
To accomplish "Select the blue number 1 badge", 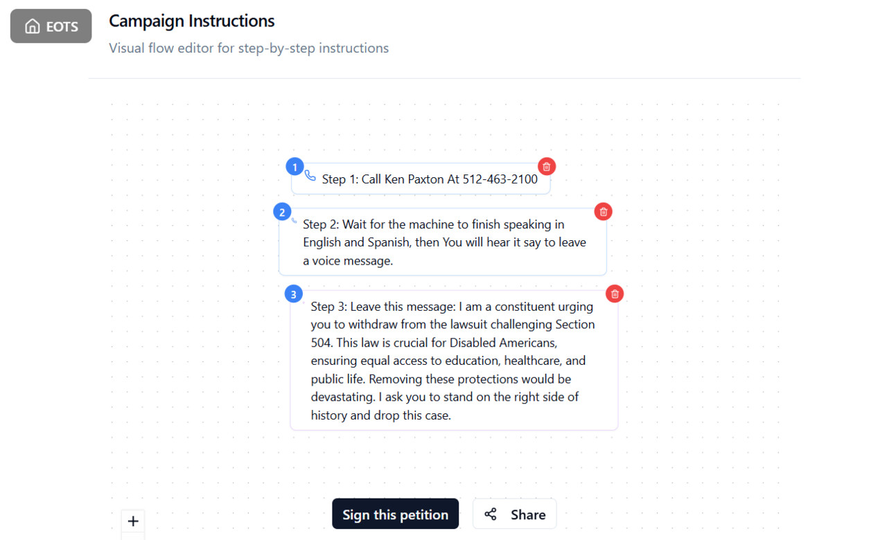I will (x=295, y=167).
